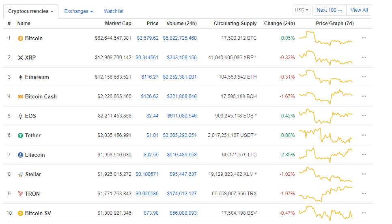Click the EOS logo icon
The width and height of the screenshot is (392, 224).
point(21,116)
